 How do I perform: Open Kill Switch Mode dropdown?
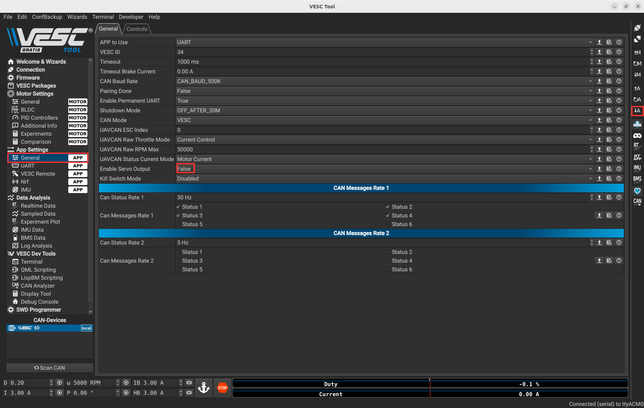tap(384, 178)
